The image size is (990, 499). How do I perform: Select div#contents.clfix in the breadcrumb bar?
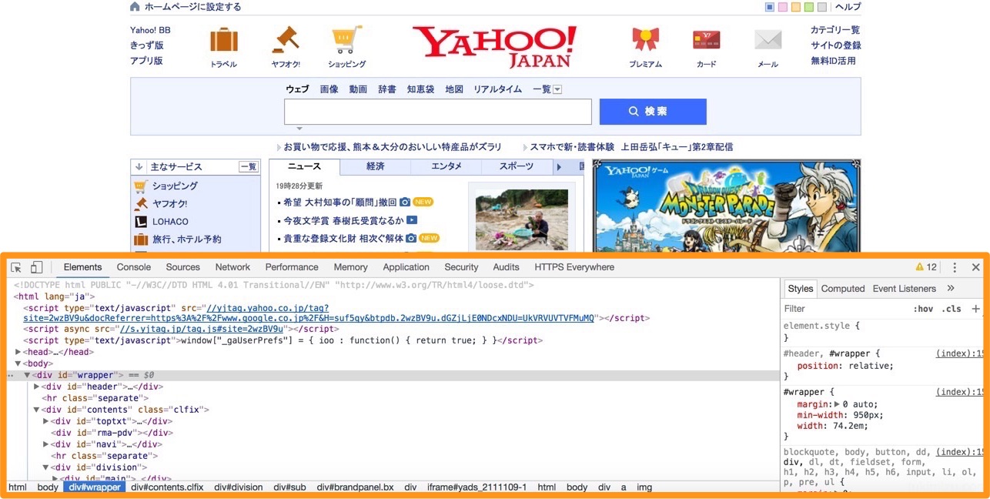(167, 487)
